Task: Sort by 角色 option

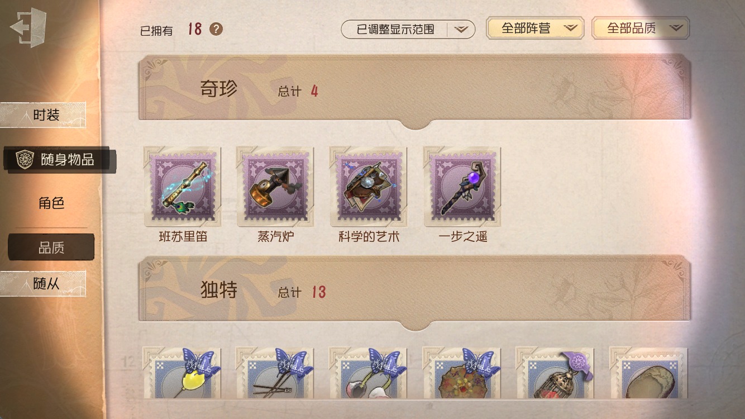Action: coord(51,203)
